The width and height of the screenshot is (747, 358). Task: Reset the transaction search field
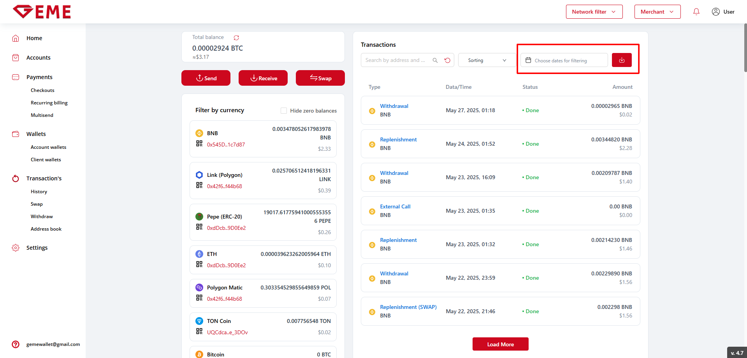pos(447,60)
